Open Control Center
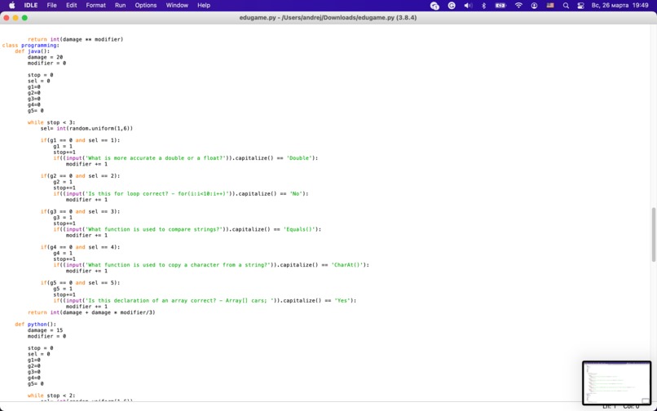 (x=580, y=6)
